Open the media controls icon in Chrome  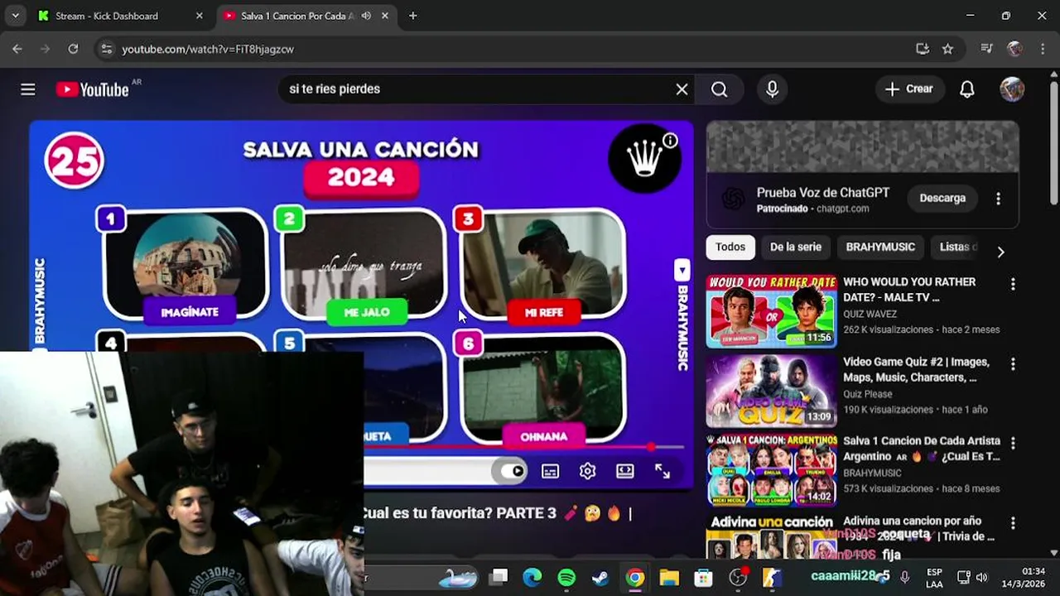tap(986, 49)
